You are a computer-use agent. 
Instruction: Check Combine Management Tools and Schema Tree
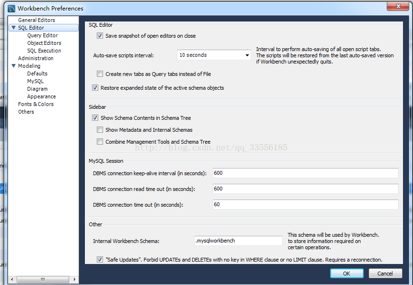pos(100,142)
